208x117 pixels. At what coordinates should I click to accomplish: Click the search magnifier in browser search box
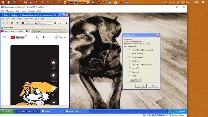coord(61,23)
